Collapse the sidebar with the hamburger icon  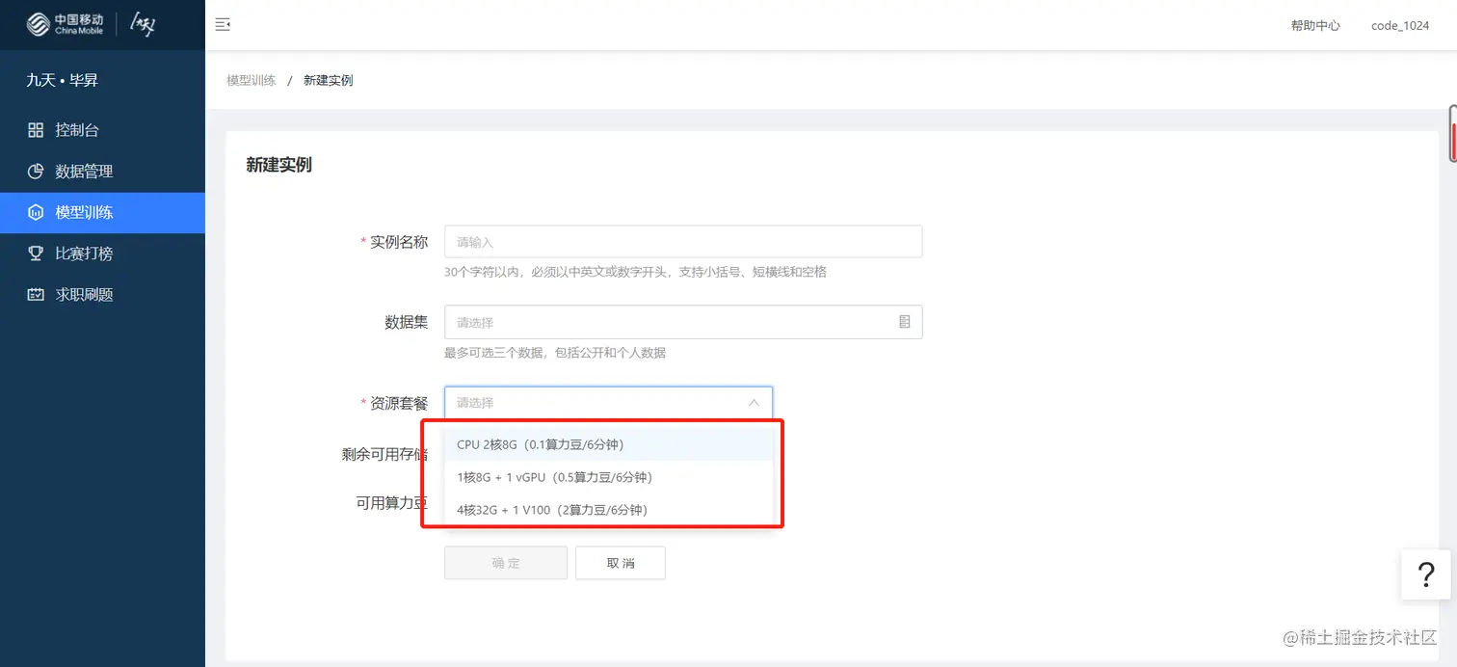tap(223, 25)
